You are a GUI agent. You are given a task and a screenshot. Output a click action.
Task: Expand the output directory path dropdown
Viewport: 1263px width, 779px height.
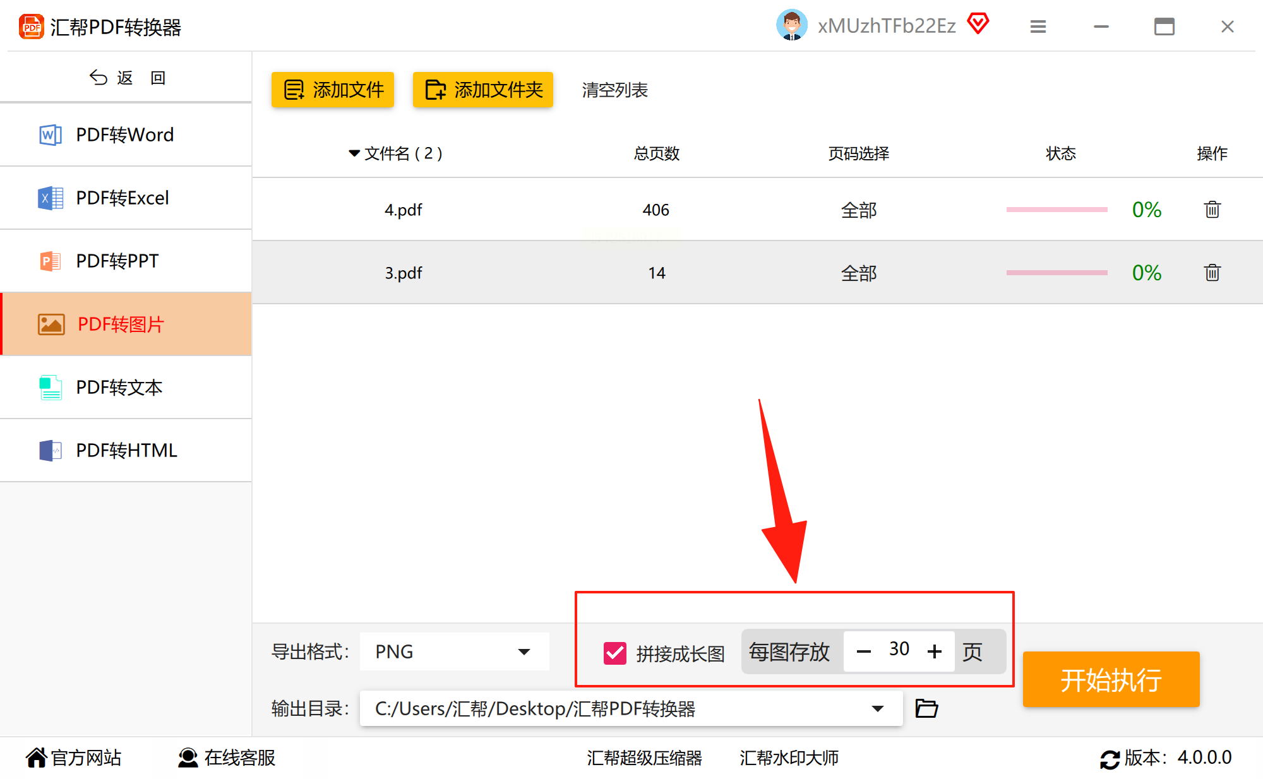point(877,708)
